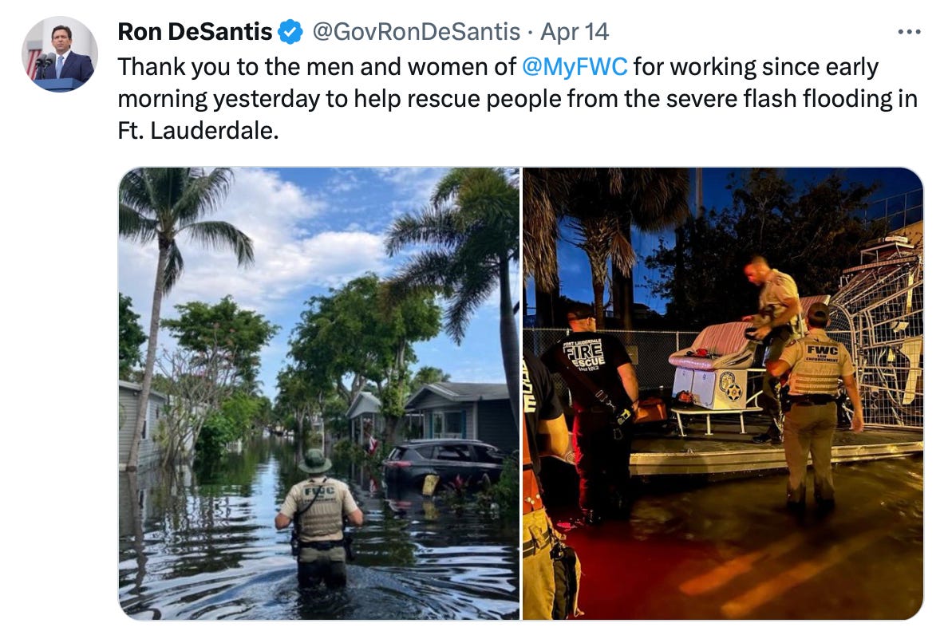The height and width of the screenshot is (635, 948).
Task: Click the Ron DeSantis display name
Action: pos(195,31)
